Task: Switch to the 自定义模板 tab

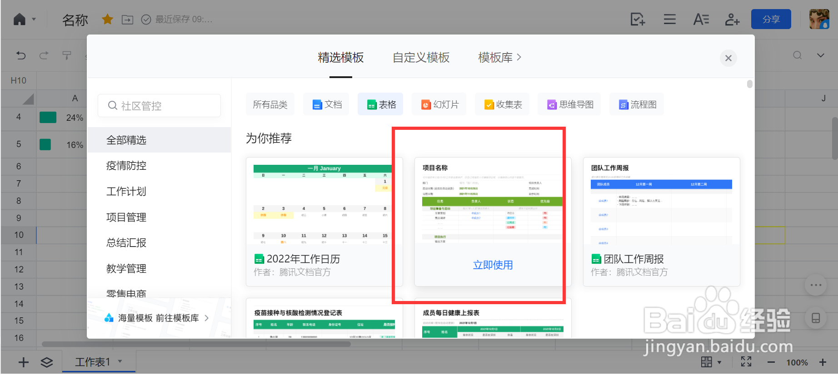Action: coord(421,58)
